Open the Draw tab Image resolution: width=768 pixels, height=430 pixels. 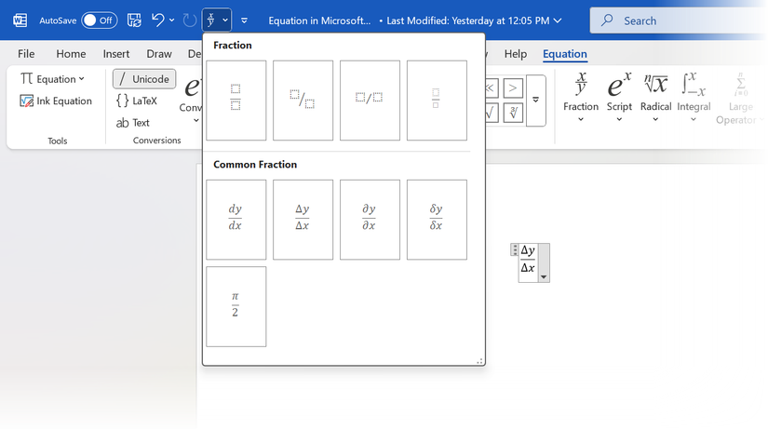pyautogui.click(x=158, y=54)
